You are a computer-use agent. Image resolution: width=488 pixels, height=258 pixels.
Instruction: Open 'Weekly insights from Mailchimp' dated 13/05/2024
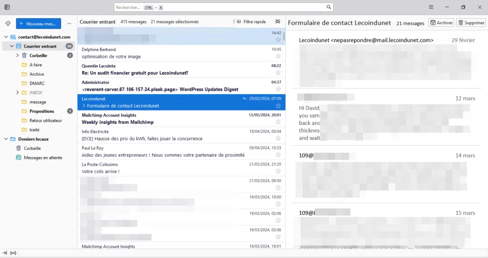pyautogui.click(x=181, y=119)
